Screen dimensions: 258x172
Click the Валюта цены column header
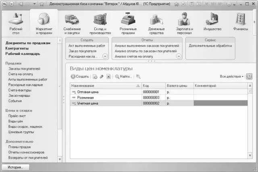pyautogui.click(x=179, y=86)
